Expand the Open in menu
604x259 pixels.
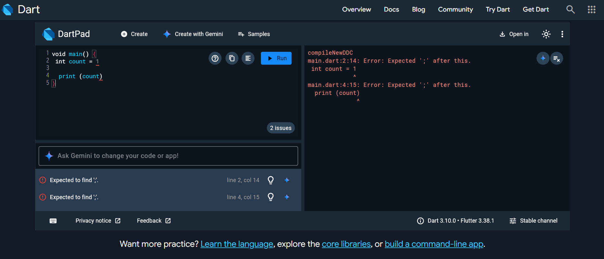tap(514, 34)
